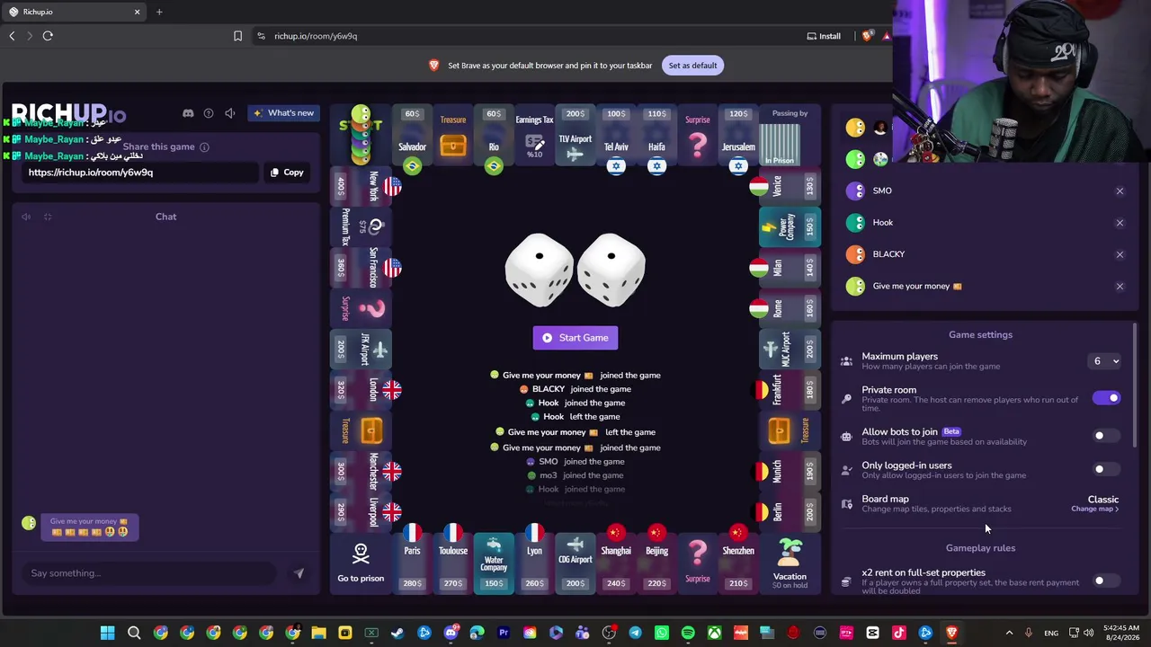Show hidden icons in the system tray
This screenshot has height=647, width=1151.
pyautogui.click(x=1009, y=634)
